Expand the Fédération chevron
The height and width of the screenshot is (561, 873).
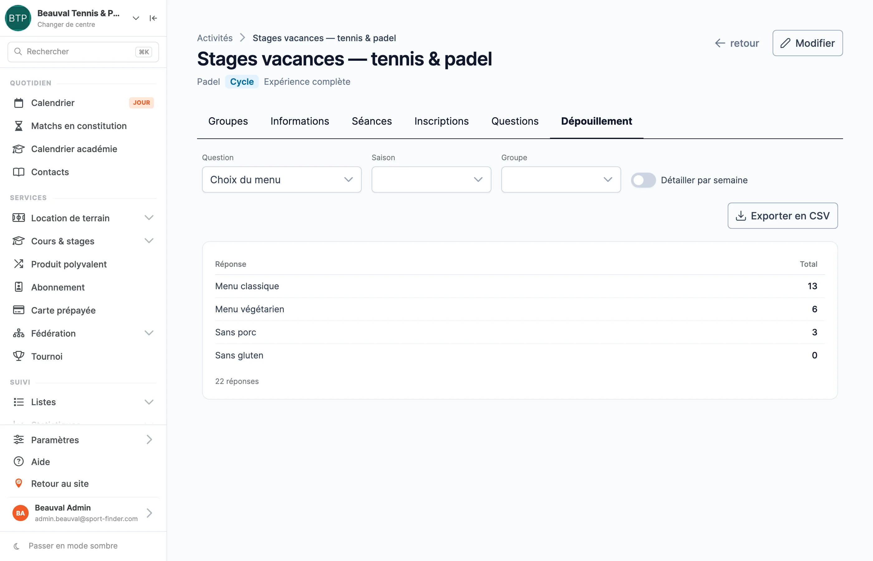tap(149, 333)
